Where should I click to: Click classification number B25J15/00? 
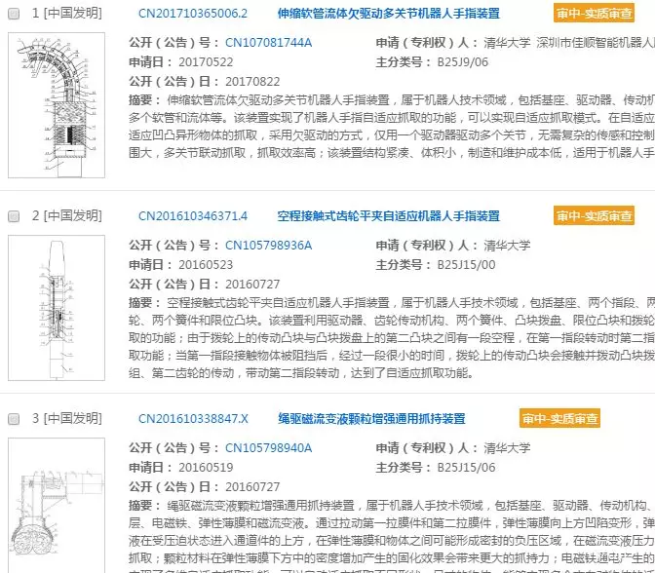[x=466, y=265]
